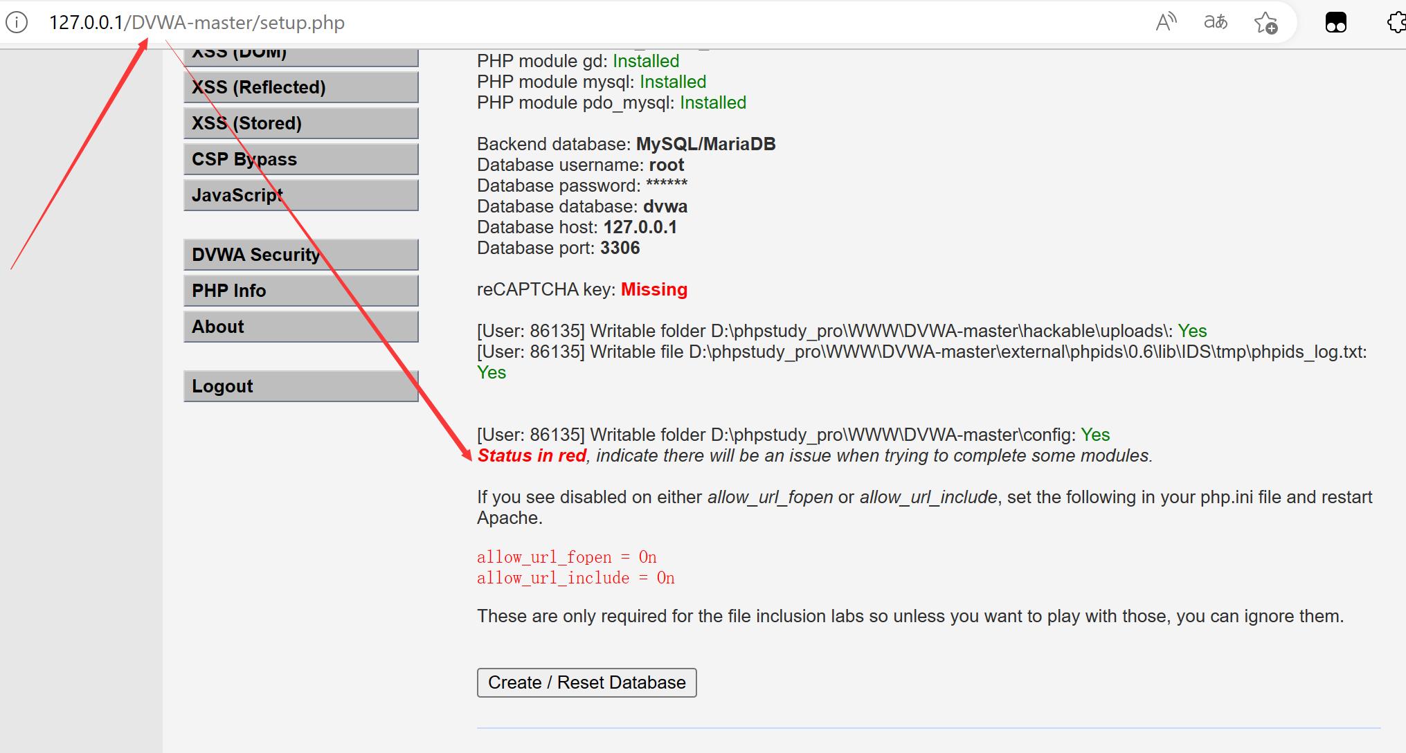Image resolution: width=1406 pixels, height=753 pixels.
Task: Click the black extension icon in toolbar
Action: tap(1335, 23)
